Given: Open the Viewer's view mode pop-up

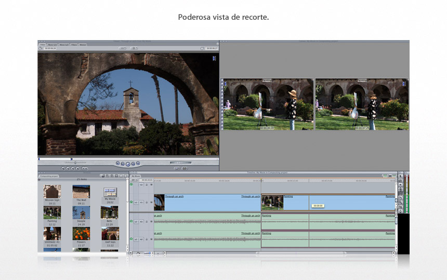Looking at the screenshot, I should tap(134, 48).
